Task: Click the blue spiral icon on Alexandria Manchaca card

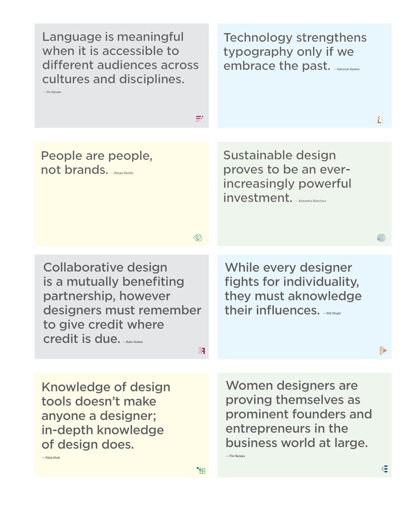Action: tap(381, 238)
